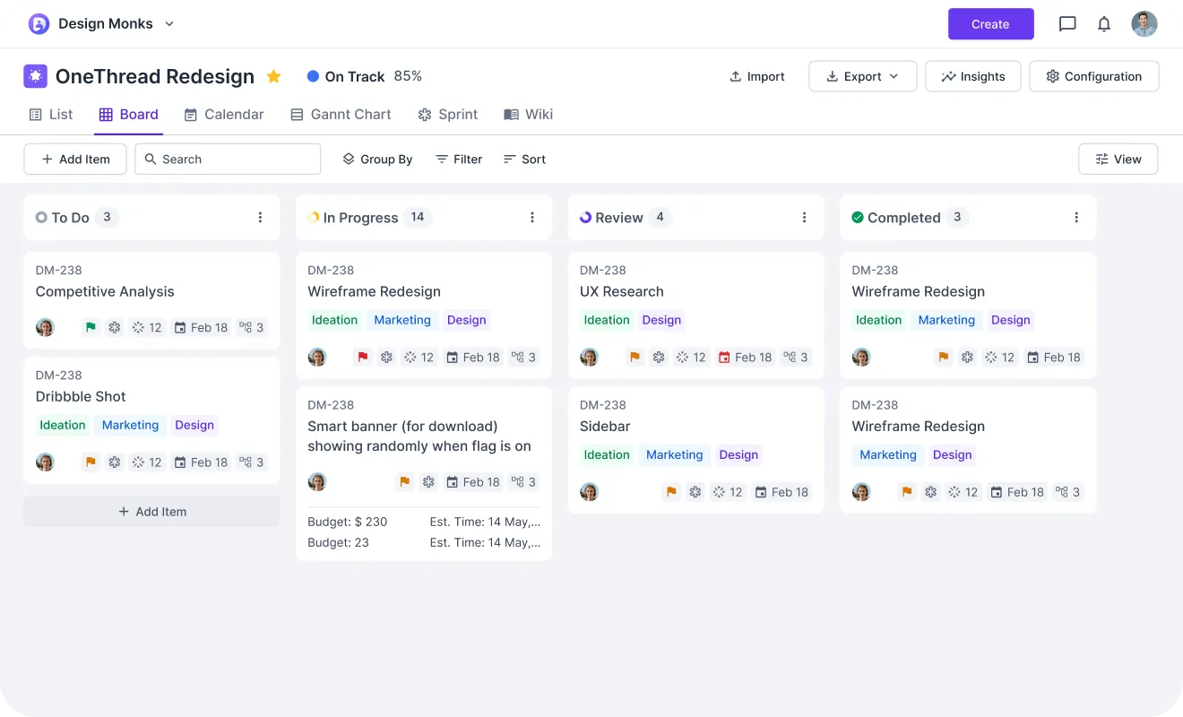Open the UX Research card title
The height and width of the screenshot is (717, 1183).
click(x=622, y=291)
